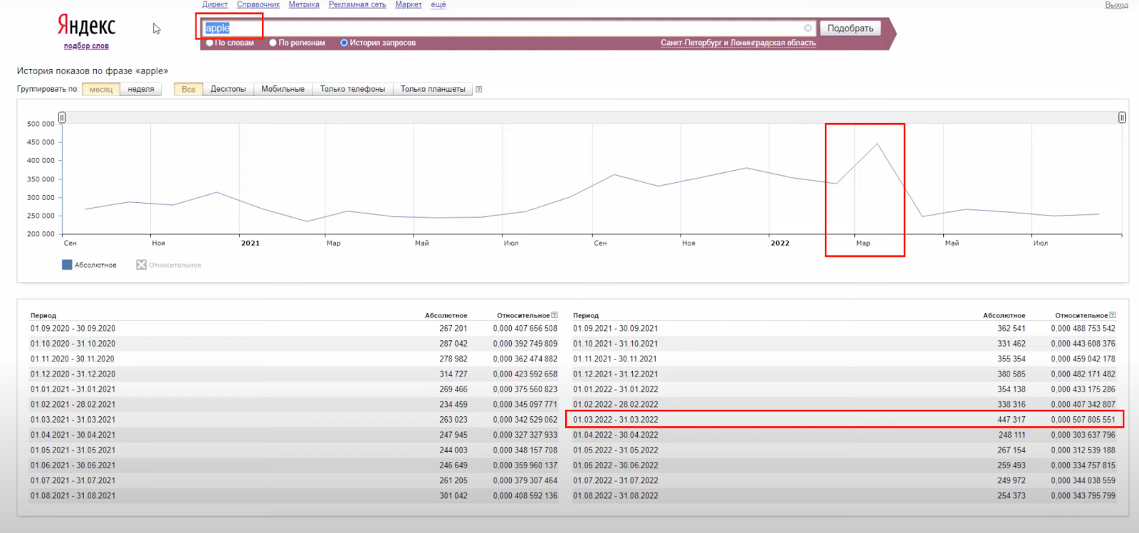Click the help icon beside device tabs
Viewport: 1139px width, 533px height.
(x=479, y=90)
